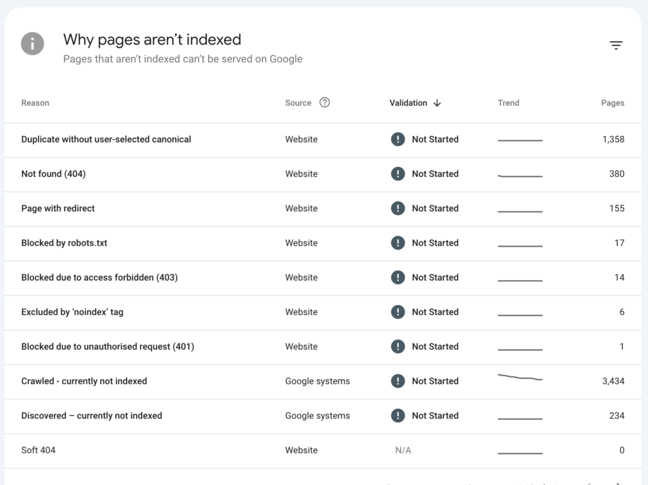Click warning icon for Excluded by 'noindex' tag
The height and width of the screenshot is (485, 648).
click(x=397, y=312)
